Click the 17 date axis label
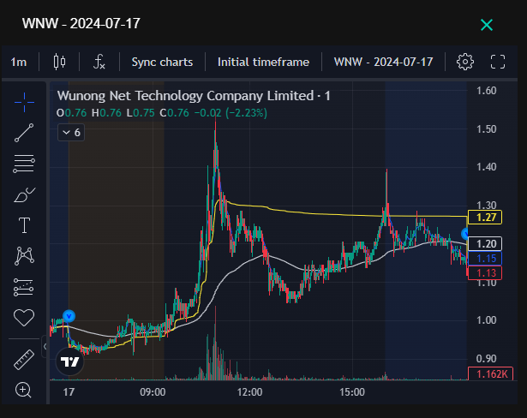527x418 pixels. point(69,392)
